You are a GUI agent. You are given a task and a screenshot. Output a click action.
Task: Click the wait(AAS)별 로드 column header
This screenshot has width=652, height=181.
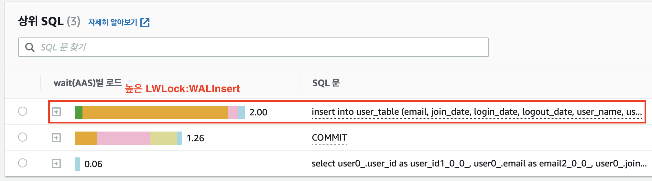[x=88, y=83]
